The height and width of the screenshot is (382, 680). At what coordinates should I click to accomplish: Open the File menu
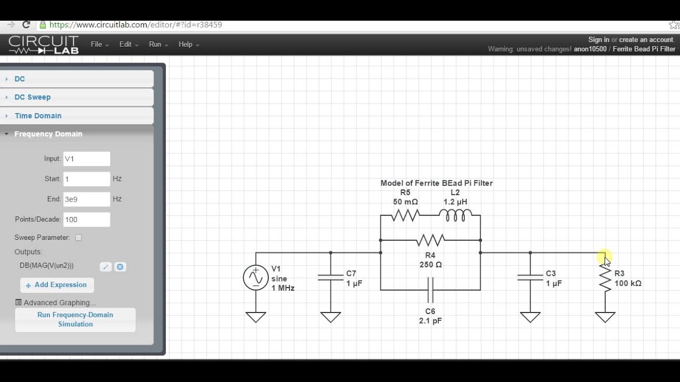pos(99,45)
